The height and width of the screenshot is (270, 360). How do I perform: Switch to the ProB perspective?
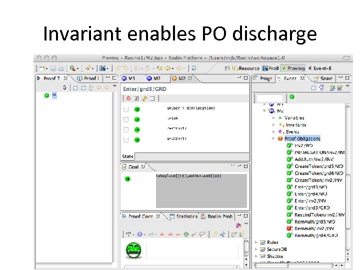click(x=270, y=68)
